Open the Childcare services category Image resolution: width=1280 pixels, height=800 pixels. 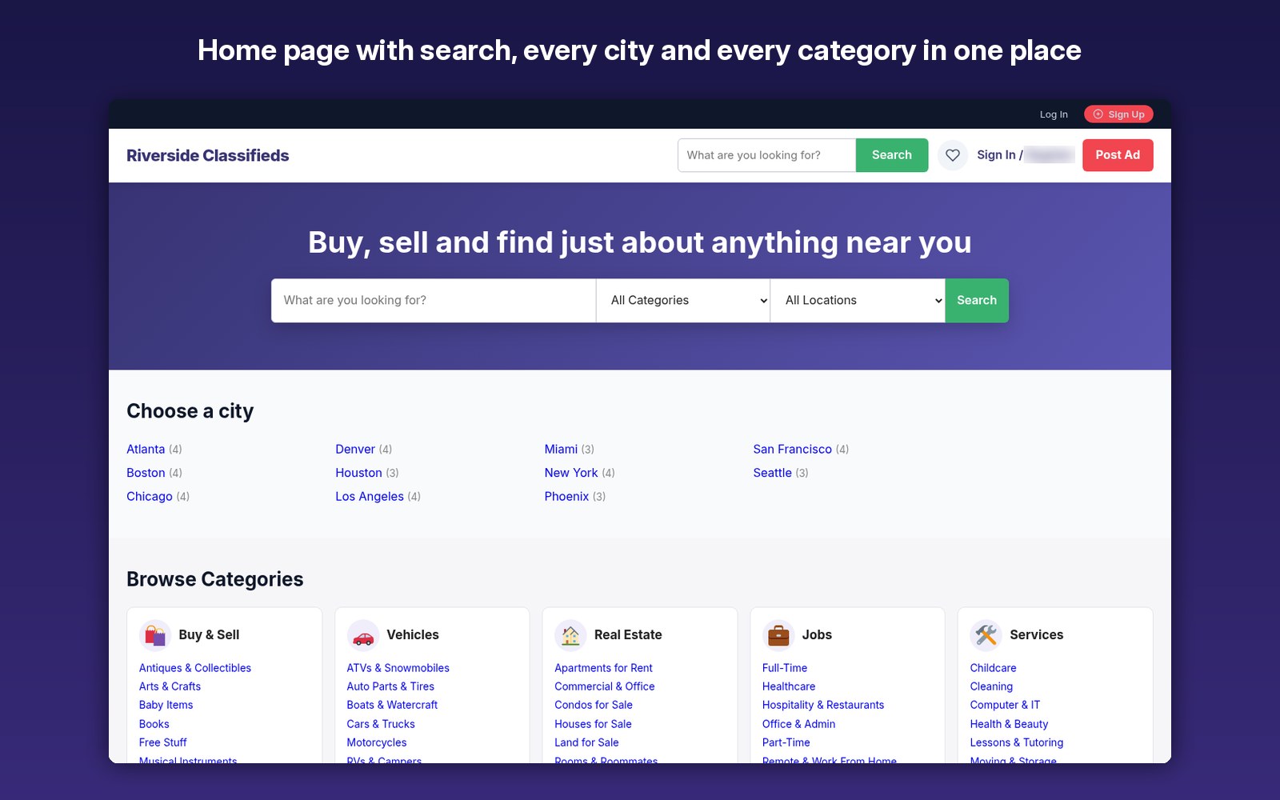993,668
